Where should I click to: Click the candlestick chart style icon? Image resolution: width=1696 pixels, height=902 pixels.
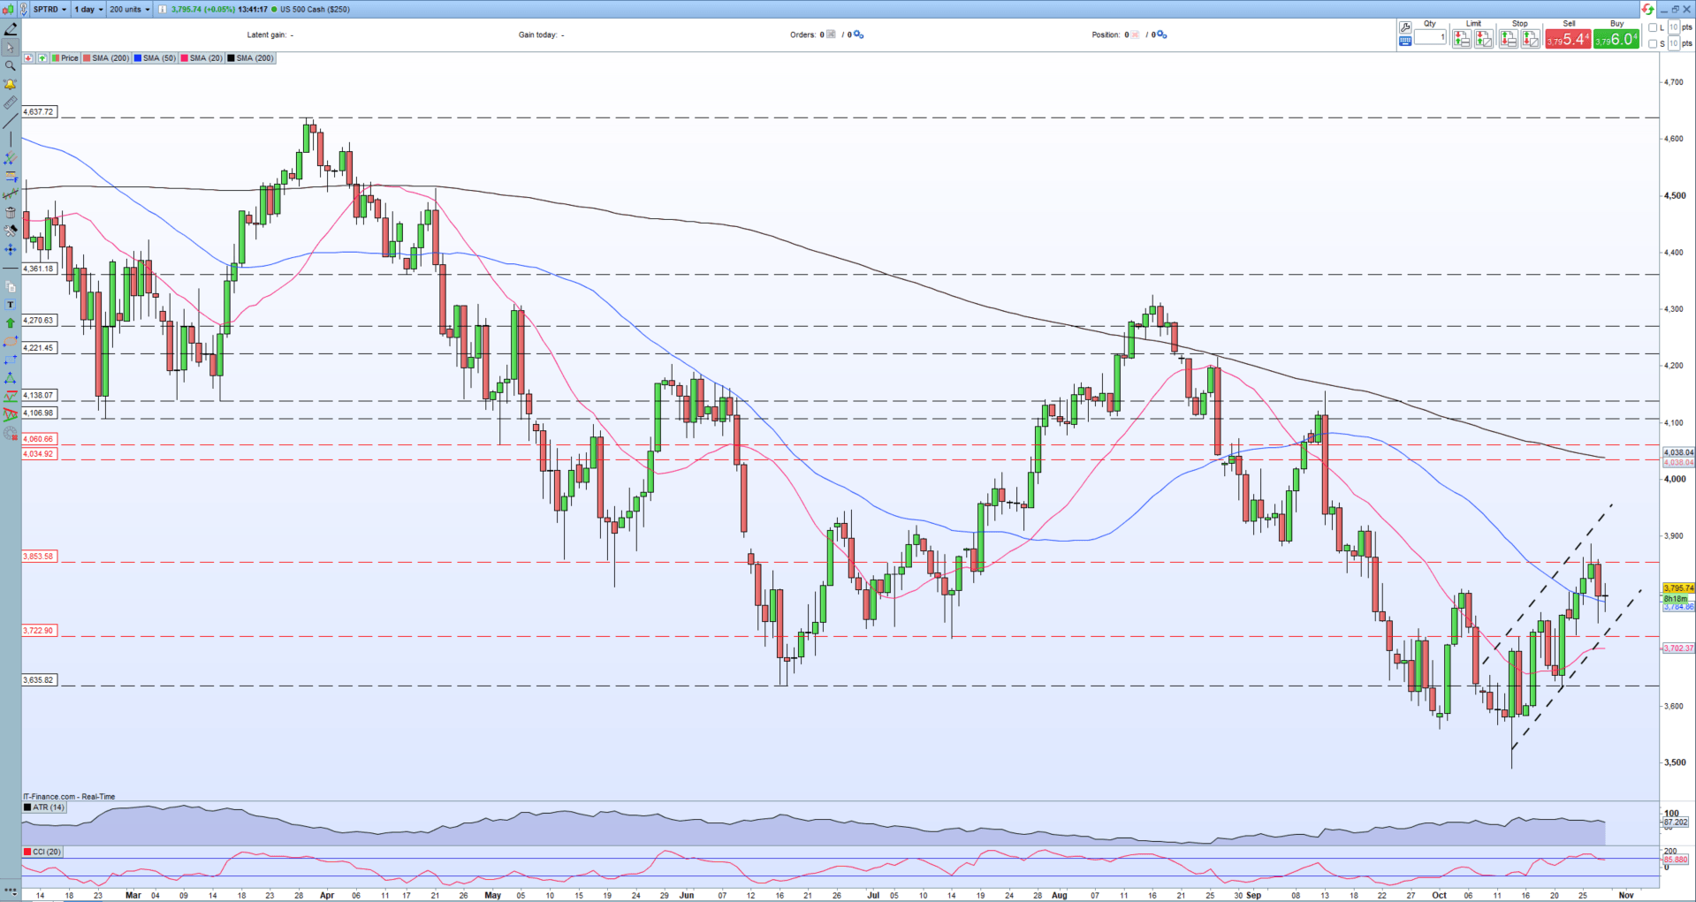7,9
